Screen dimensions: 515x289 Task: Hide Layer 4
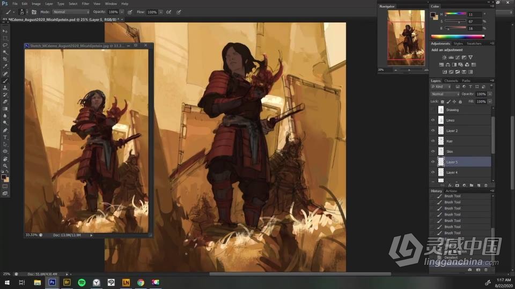(x=433, y=172)
